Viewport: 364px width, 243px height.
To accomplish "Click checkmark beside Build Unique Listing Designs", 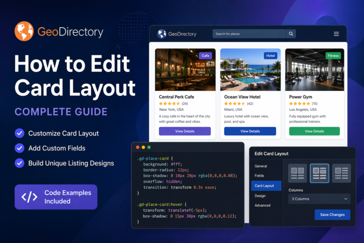I will coord(19,163).
